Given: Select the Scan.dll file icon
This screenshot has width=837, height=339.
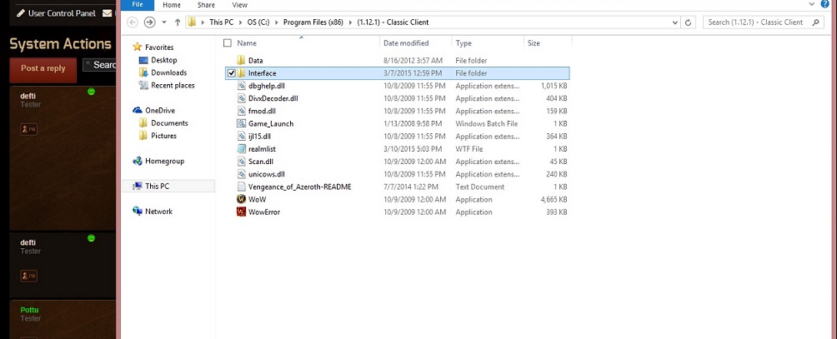Looking at the screenshot, I should (x=241, y=162).
